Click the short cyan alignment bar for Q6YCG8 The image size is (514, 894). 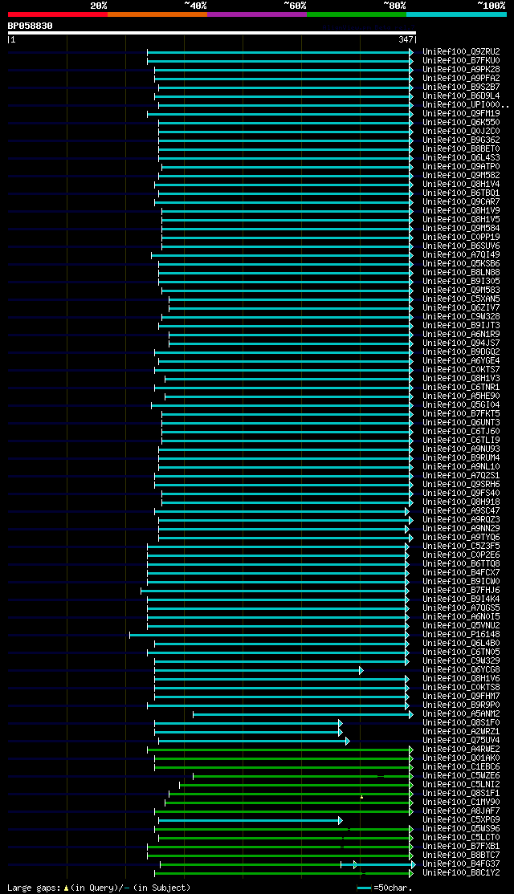click(259, 670)
